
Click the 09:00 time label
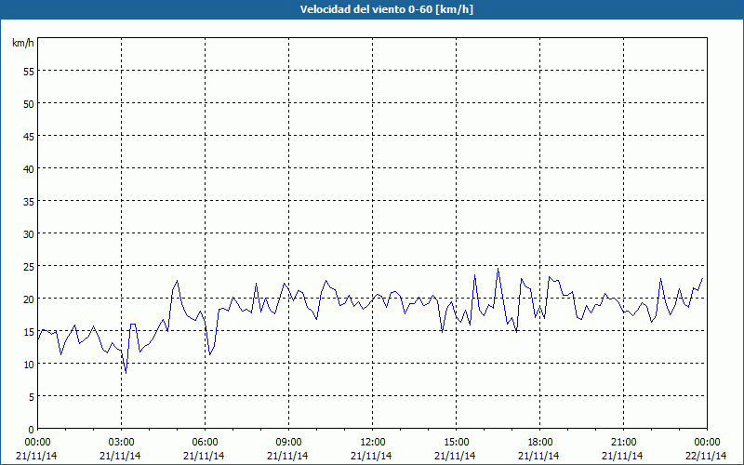click(288, 443)
